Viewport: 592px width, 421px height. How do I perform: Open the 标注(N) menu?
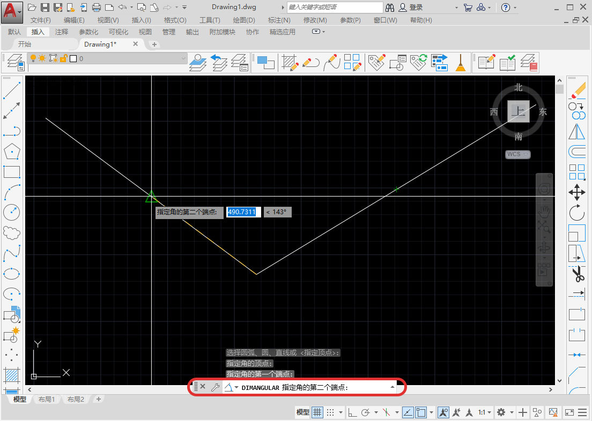click(x=279, y=20)
